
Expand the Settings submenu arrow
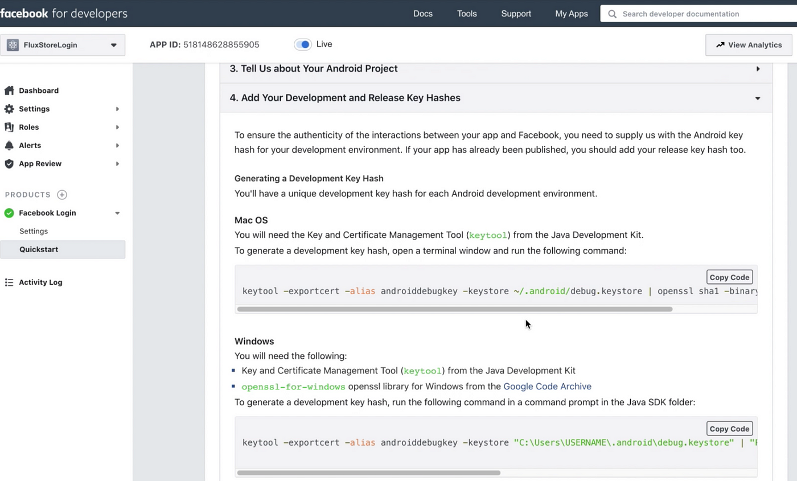[117, 109]
